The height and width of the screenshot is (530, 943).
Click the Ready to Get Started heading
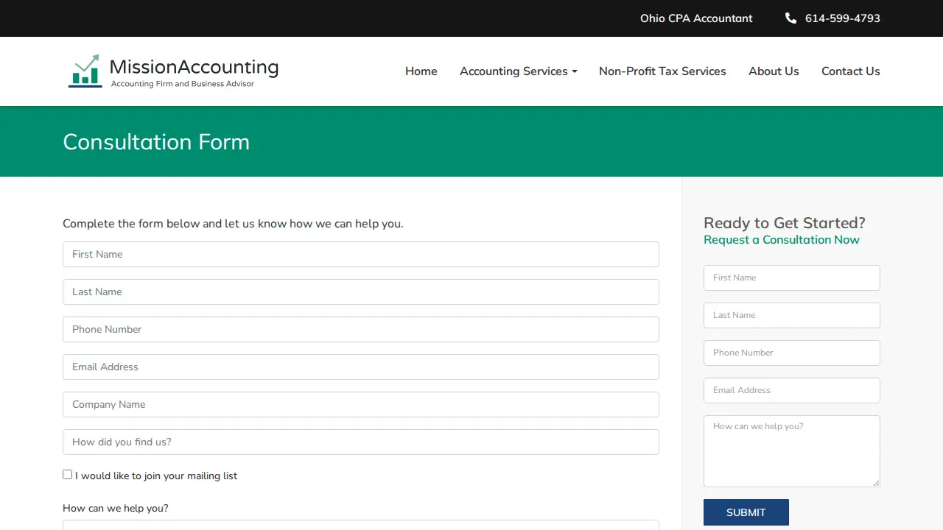(785, 223)
